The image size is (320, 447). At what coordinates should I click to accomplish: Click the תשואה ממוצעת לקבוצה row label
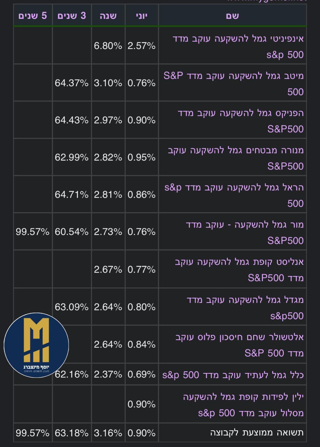click(x=257, y=433)
